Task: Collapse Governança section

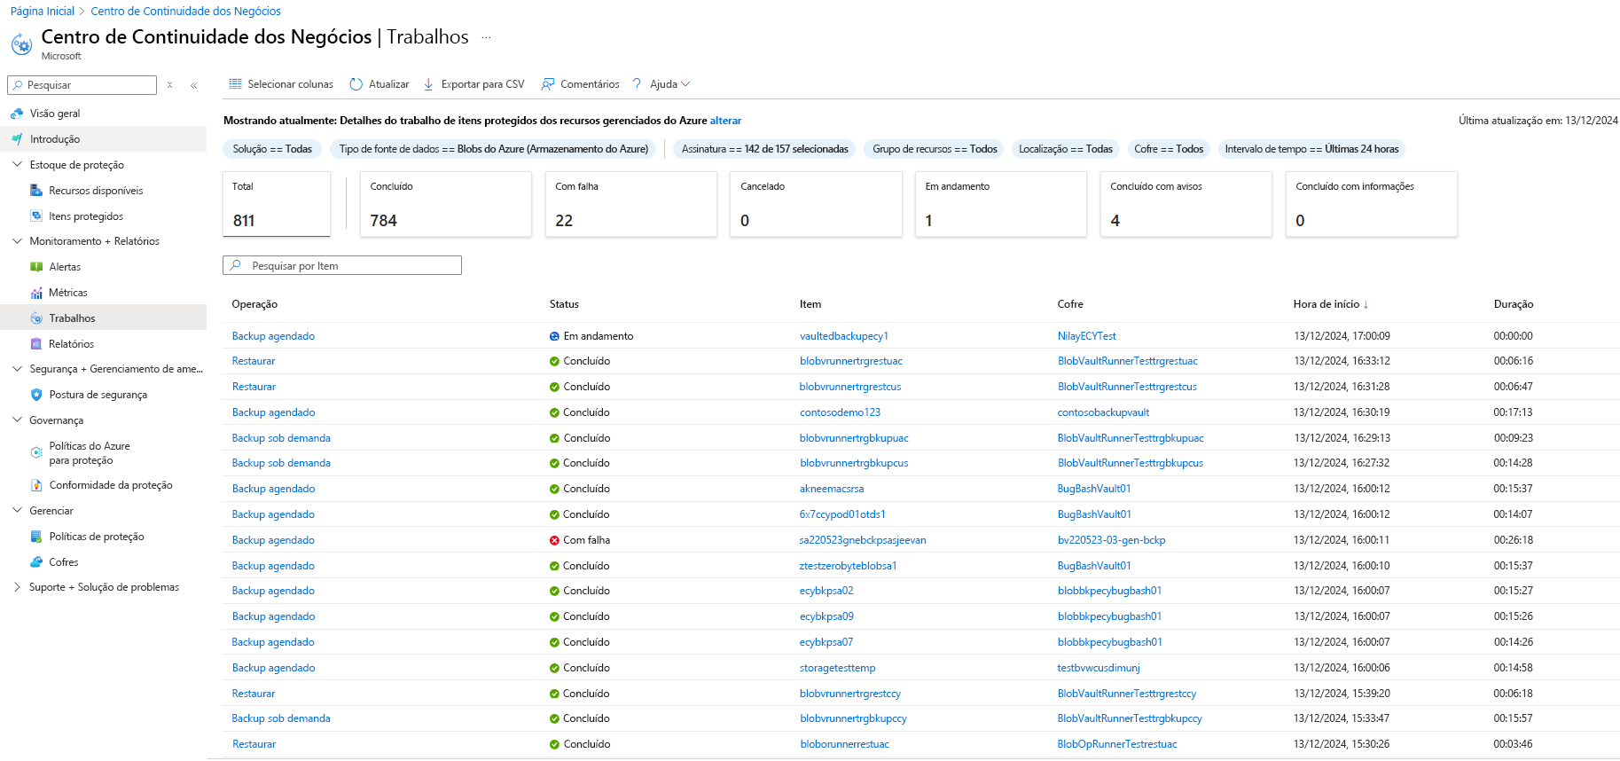Action: pos(17,420)
